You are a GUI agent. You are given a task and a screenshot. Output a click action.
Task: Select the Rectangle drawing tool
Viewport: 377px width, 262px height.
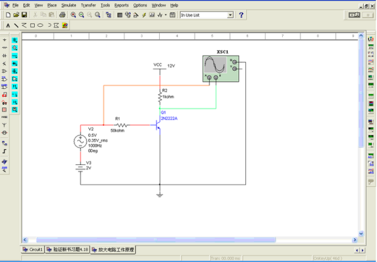(32, 26)
